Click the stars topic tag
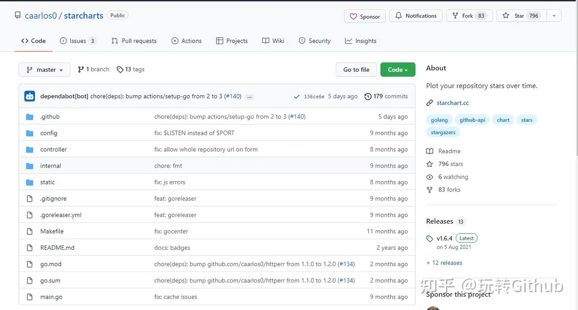578x310 pixels. coord(527,120)
